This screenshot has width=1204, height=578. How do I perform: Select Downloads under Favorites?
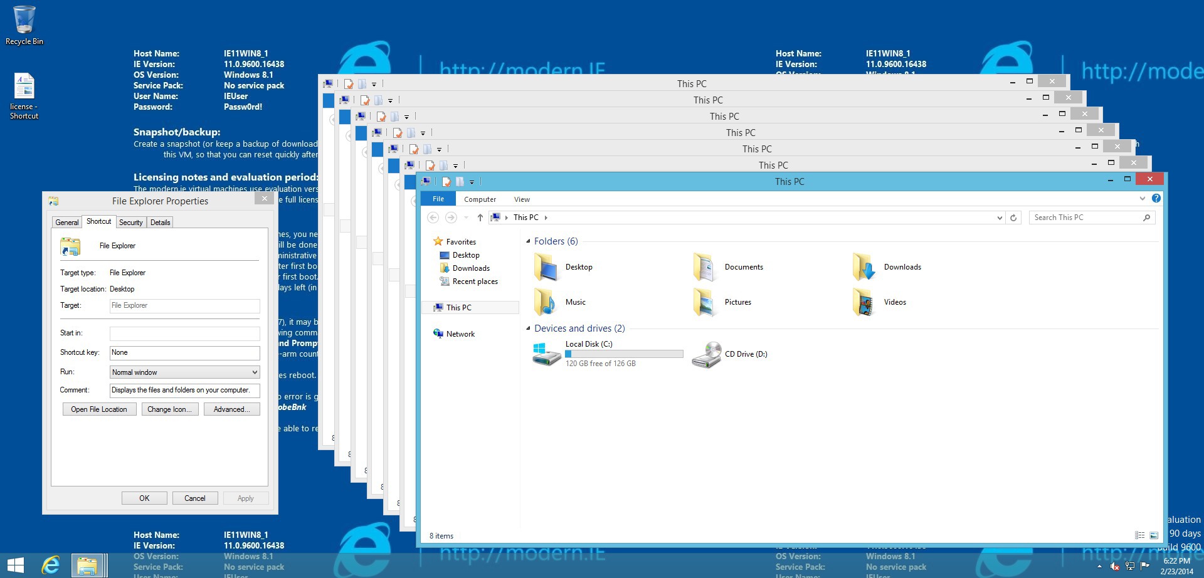(x=465, y=268)
